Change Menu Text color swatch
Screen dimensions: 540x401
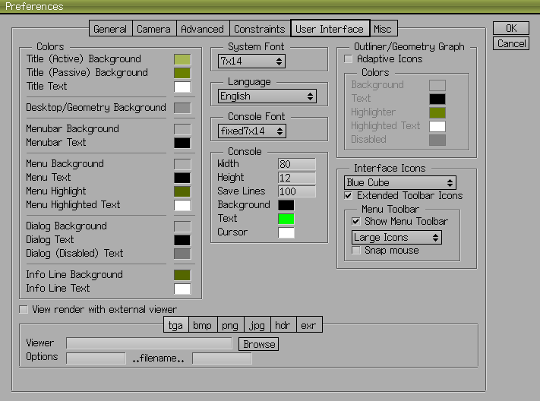pos(182,178)
